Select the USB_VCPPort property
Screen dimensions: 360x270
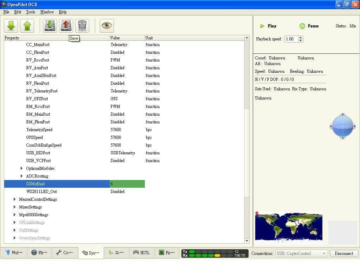click(38, 161)
